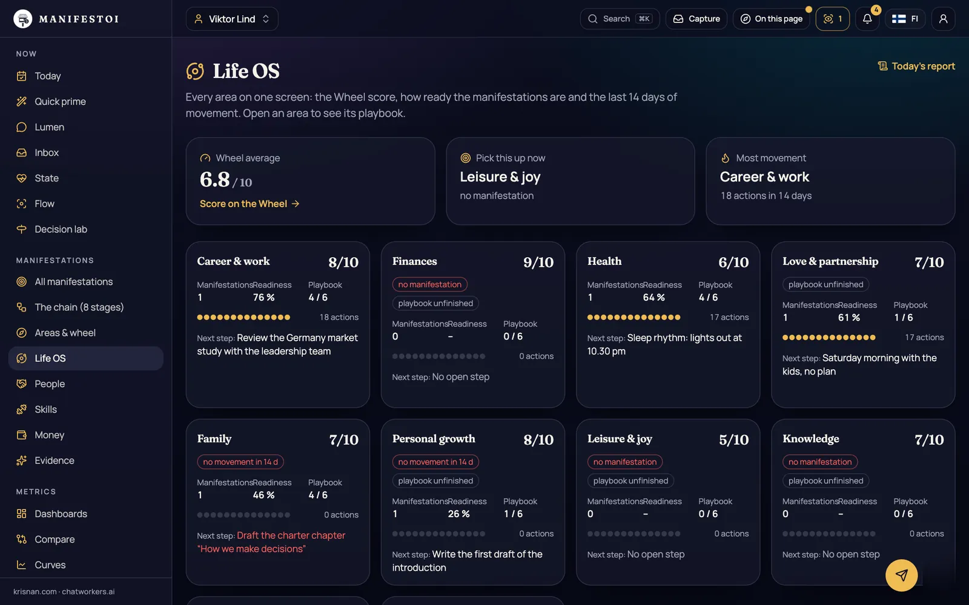Open the Career & work area card title

point(233,261)
